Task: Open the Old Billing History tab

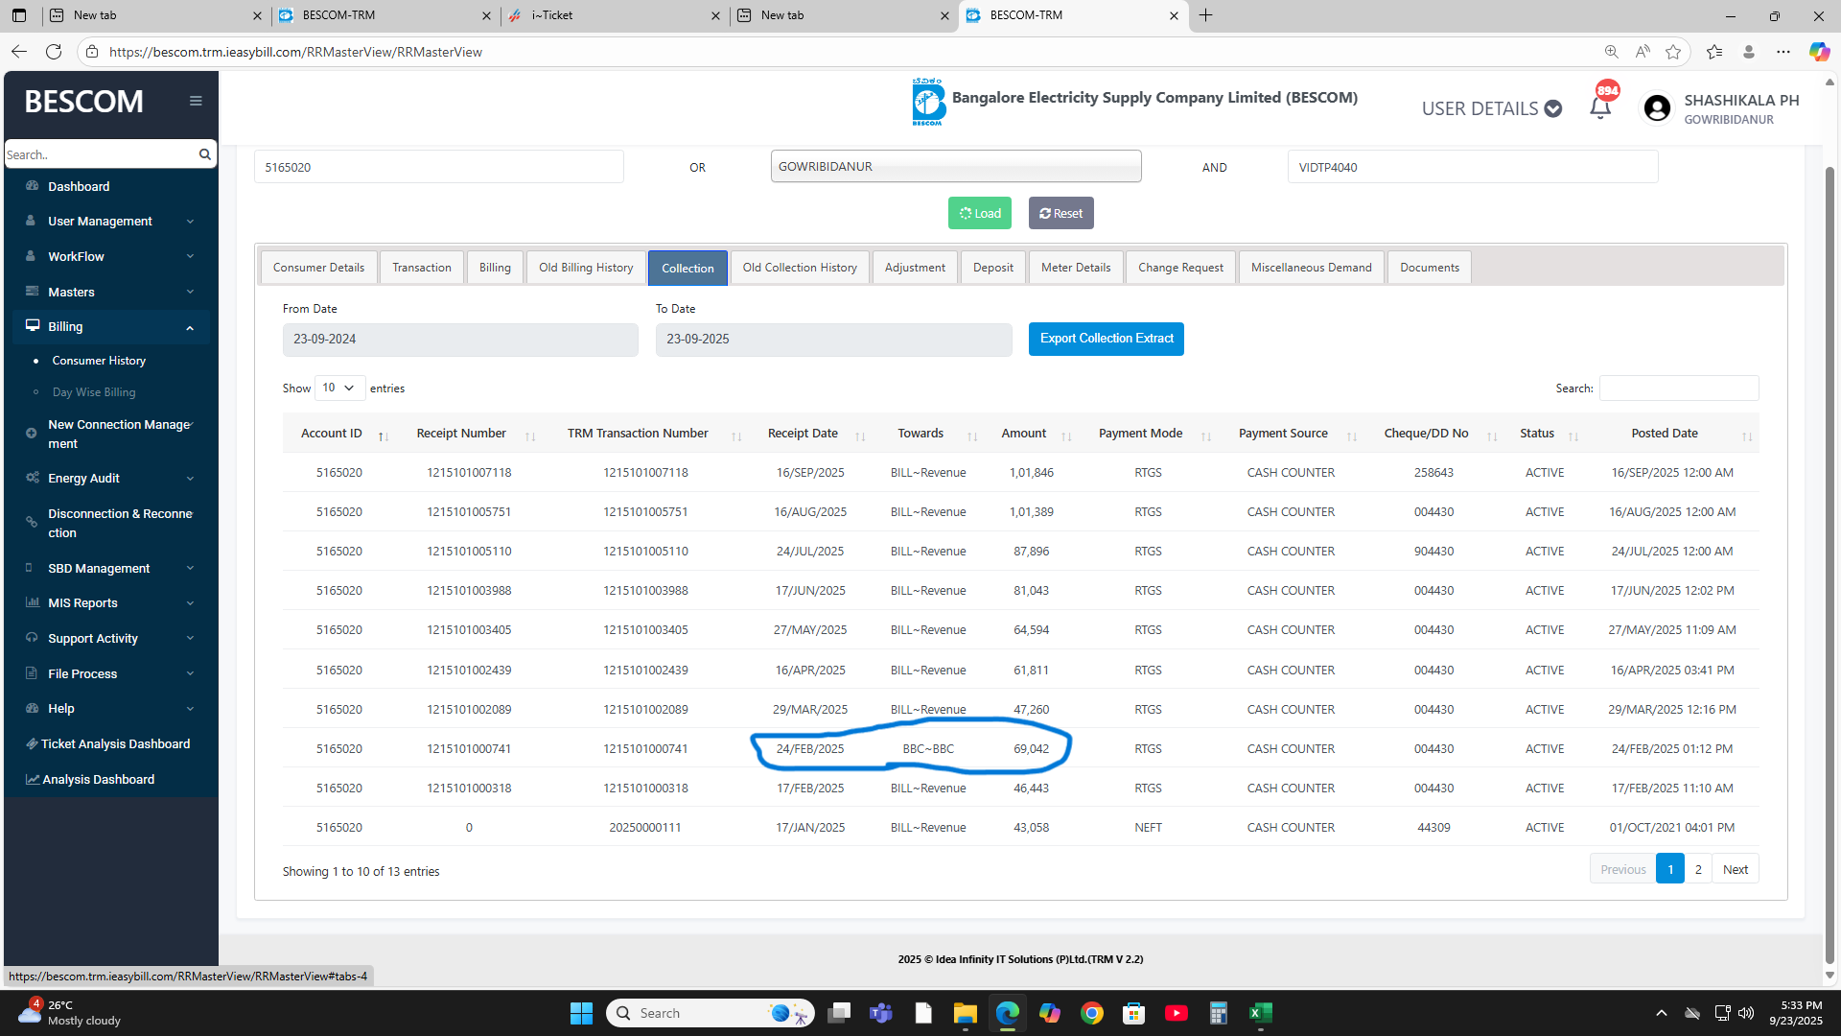Action: point(585,268)
